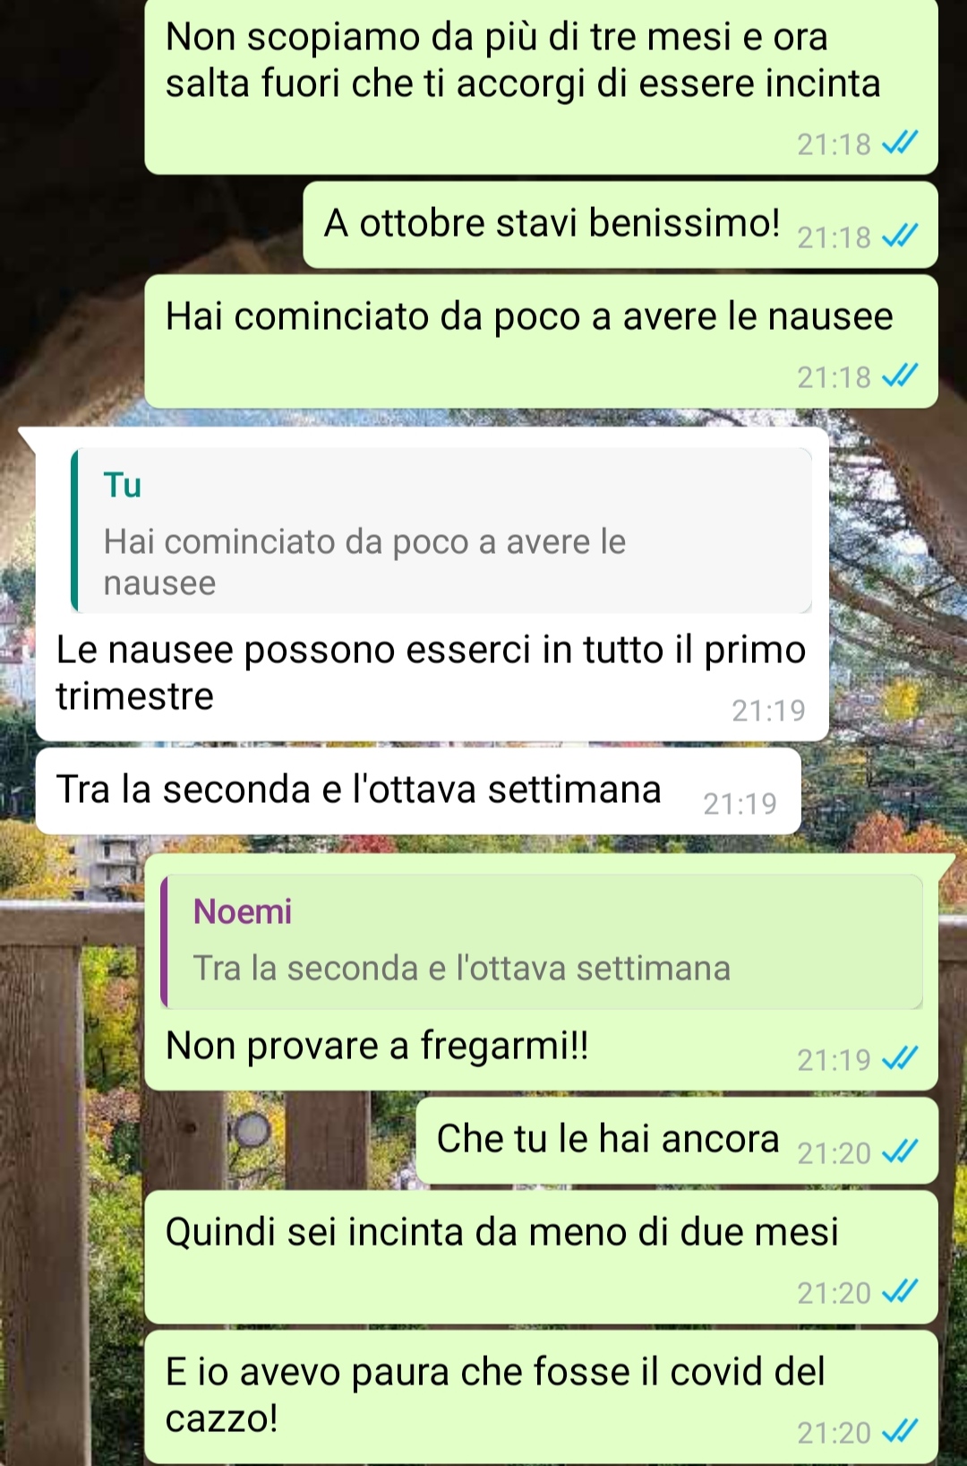Tap the double-check on the first message at 21:18
Screen dimensions: 967x1466
tap(900, 142)
